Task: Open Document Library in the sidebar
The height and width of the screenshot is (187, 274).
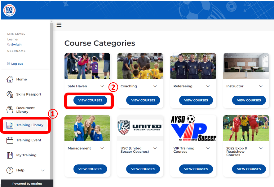Action: click(25, 110)
